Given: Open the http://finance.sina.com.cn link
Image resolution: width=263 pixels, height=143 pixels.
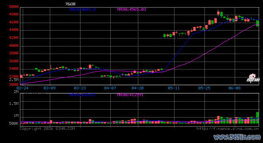Looking at the screenshot, I should pyautogui.click(x=228, y=129).
